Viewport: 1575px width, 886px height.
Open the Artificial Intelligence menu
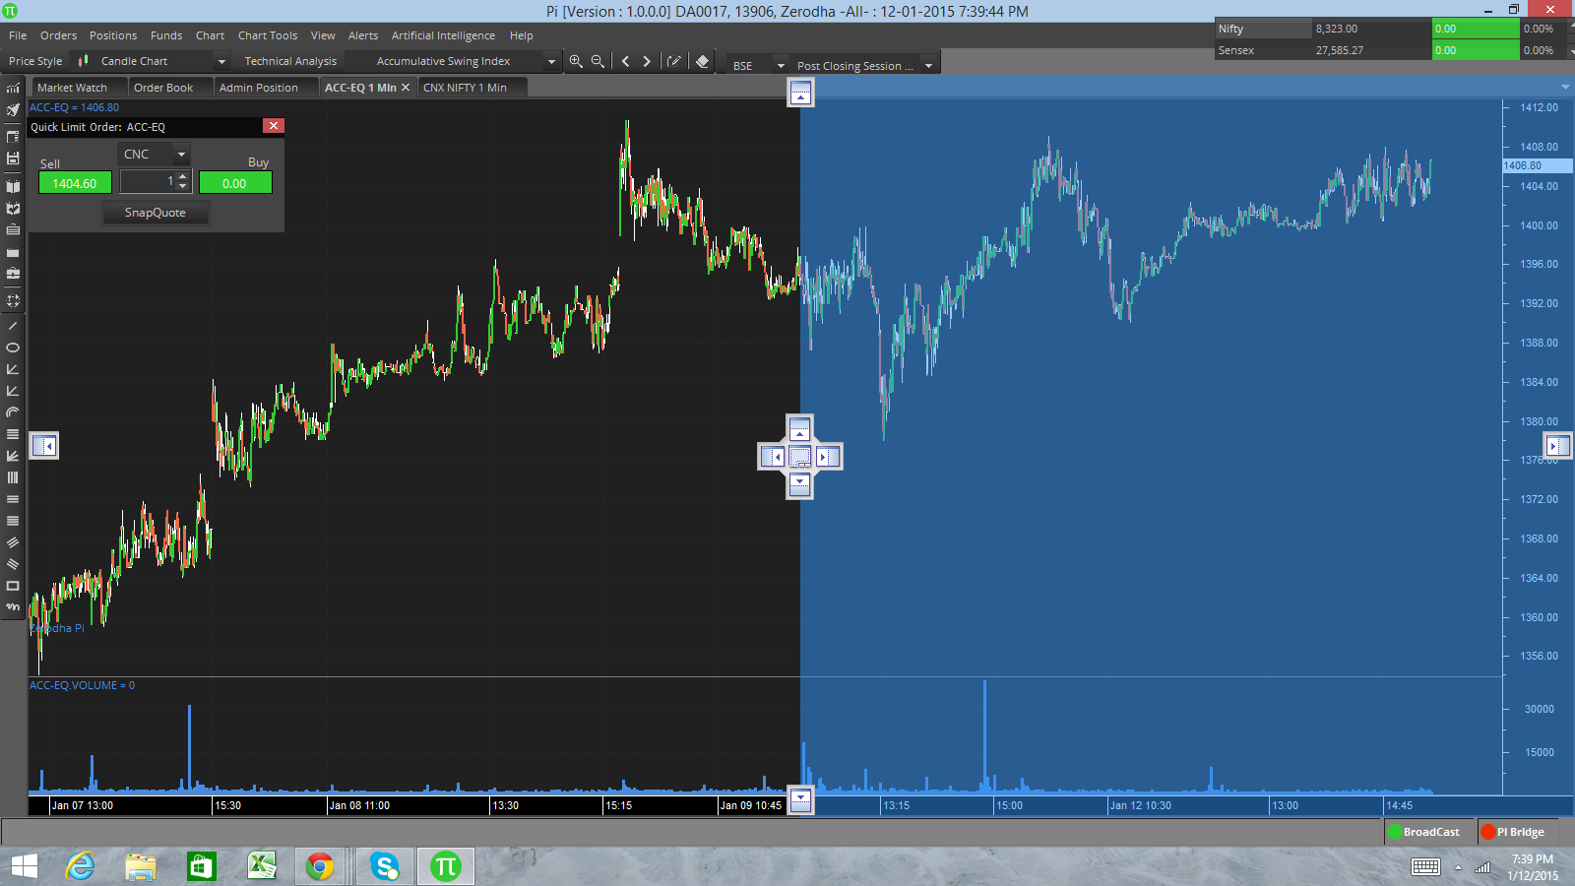[x=443, y=35]
